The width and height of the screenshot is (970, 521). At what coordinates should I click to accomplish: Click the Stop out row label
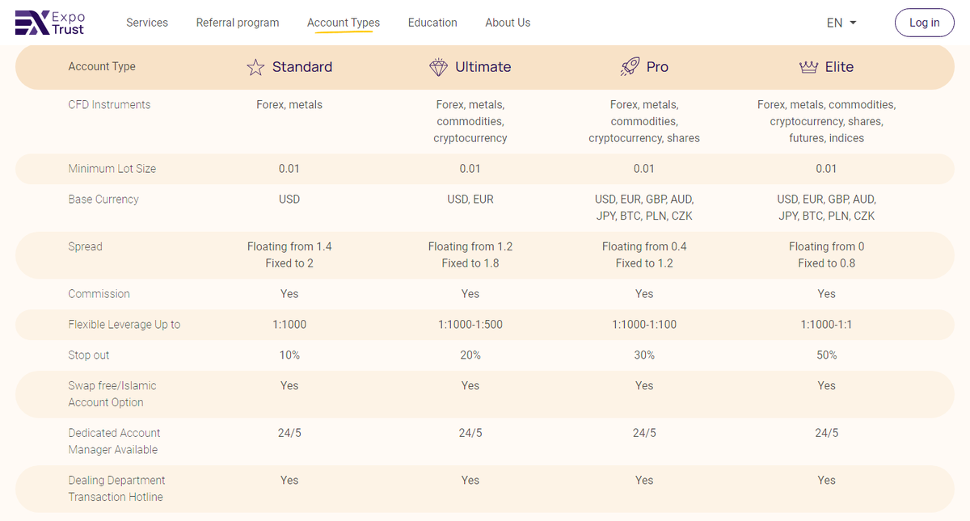(x=89, y=355)
